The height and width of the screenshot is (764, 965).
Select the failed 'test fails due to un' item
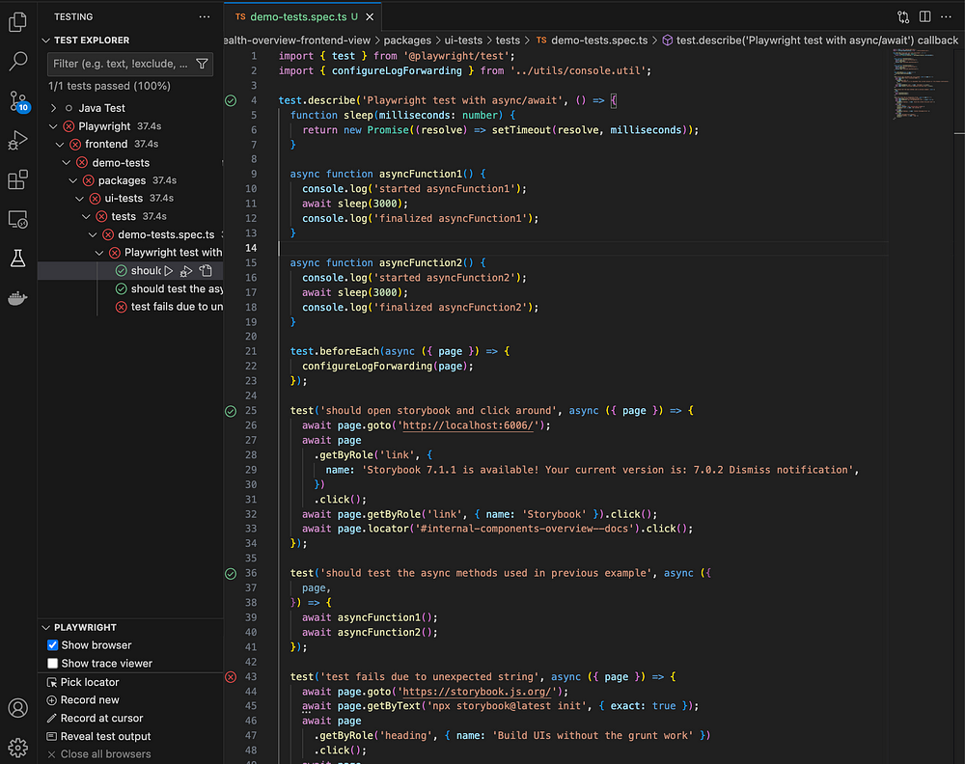click(x=169, y=307)
